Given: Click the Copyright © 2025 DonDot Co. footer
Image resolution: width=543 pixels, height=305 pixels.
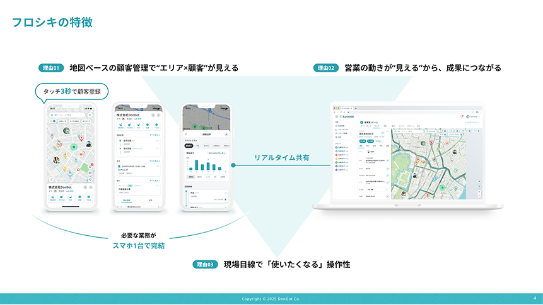Looking at the screenshot, I should 271,299.
